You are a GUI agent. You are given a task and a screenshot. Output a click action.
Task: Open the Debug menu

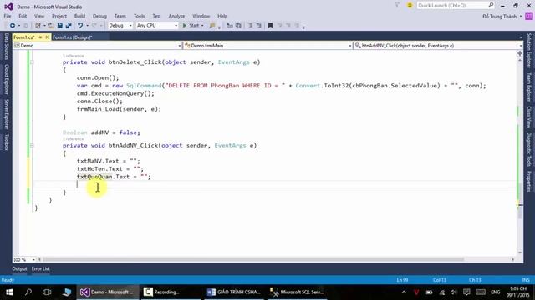pos(99,16)
